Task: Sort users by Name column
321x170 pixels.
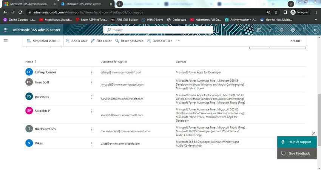Action: coord(31,62)
